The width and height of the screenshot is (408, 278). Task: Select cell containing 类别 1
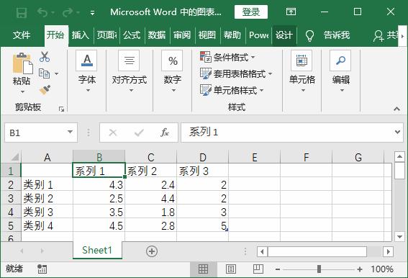coord(47,184)
